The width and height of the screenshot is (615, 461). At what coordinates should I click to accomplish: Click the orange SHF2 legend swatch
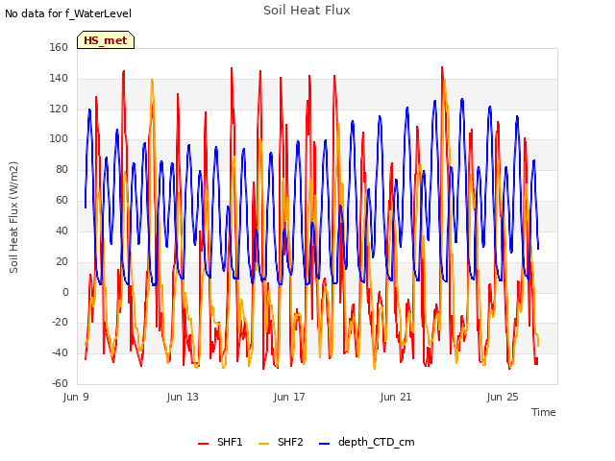pos(264,444)
